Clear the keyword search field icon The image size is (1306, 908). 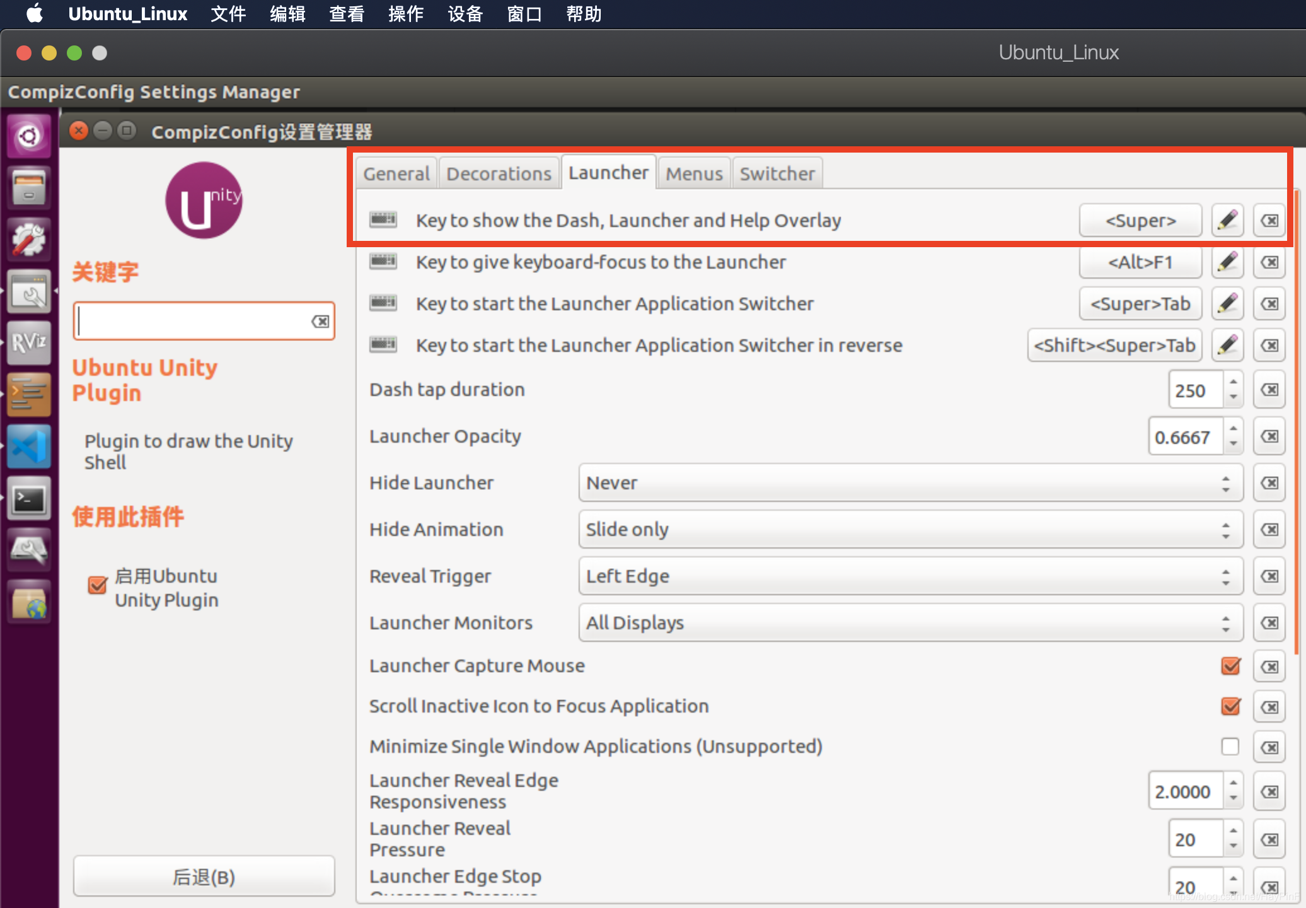point(320,322)
